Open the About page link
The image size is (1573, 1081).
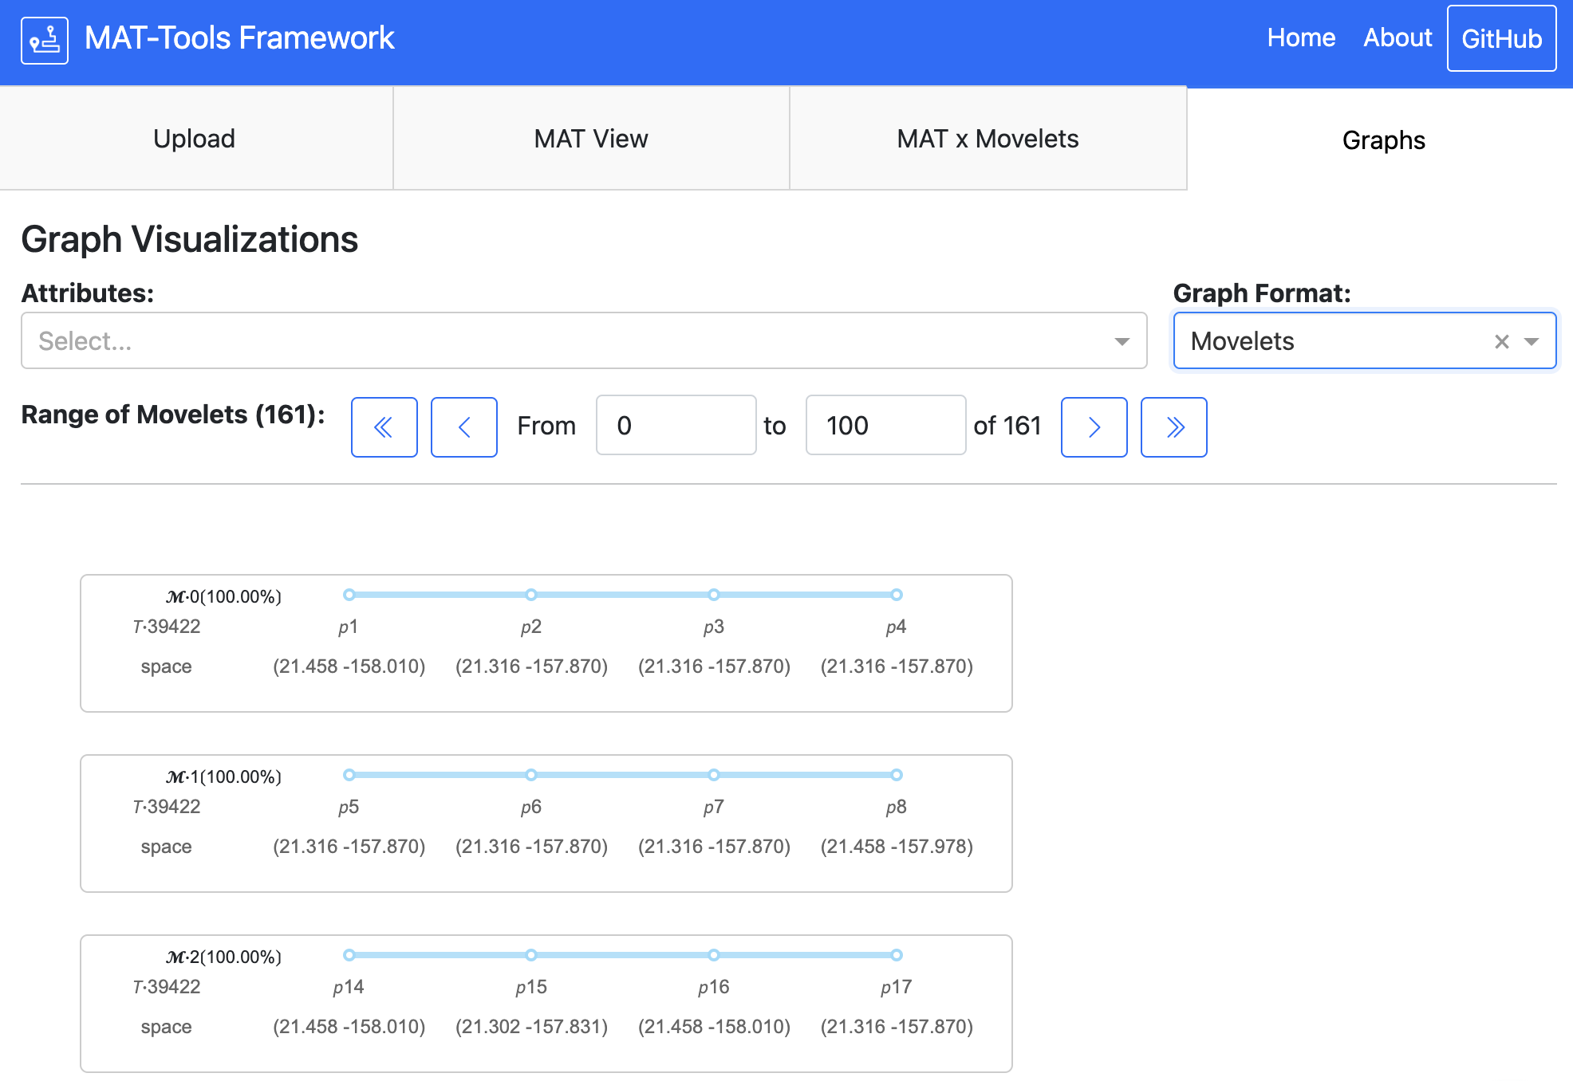coord(1398,37)
